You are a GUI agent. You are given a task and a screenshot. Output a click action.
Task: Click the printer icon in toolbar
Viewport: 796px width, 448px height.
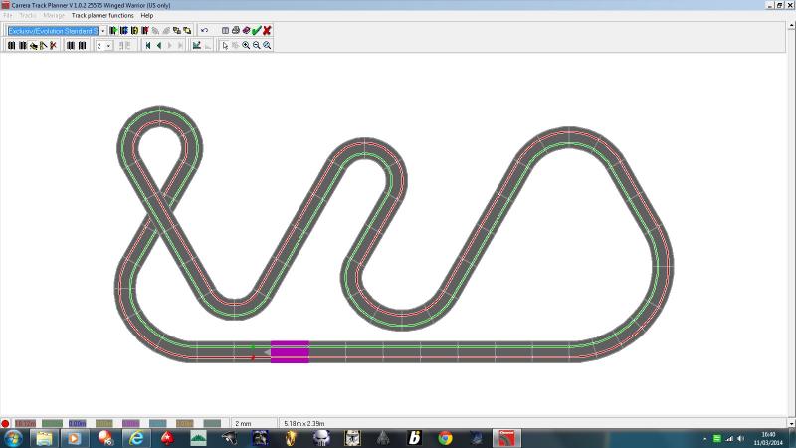235,31
